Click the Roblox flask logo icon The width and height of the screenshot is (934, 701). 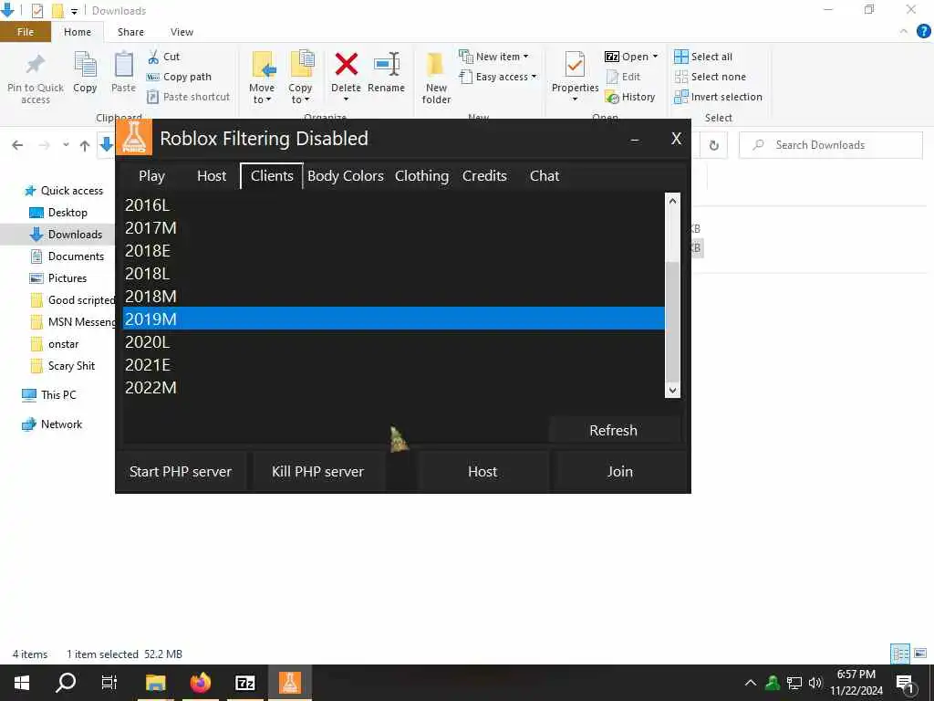134,138
